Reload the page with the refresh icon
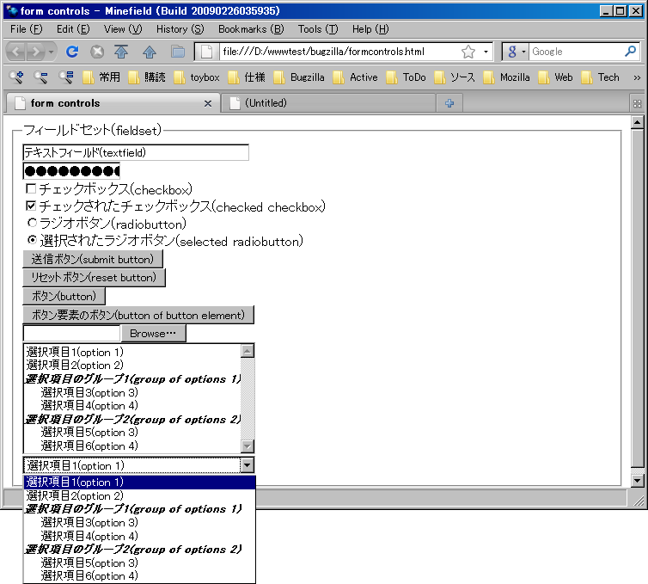 (72, 52)
